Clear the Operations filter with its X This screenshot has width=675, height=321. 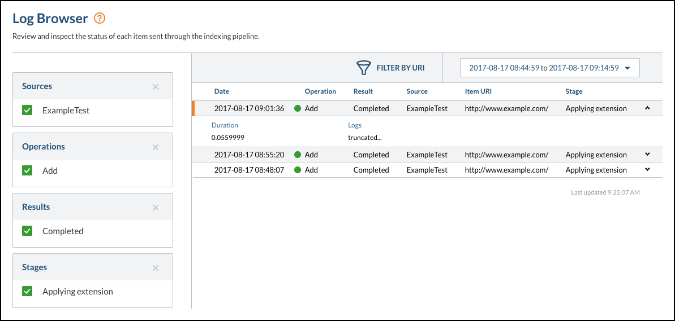156,147
